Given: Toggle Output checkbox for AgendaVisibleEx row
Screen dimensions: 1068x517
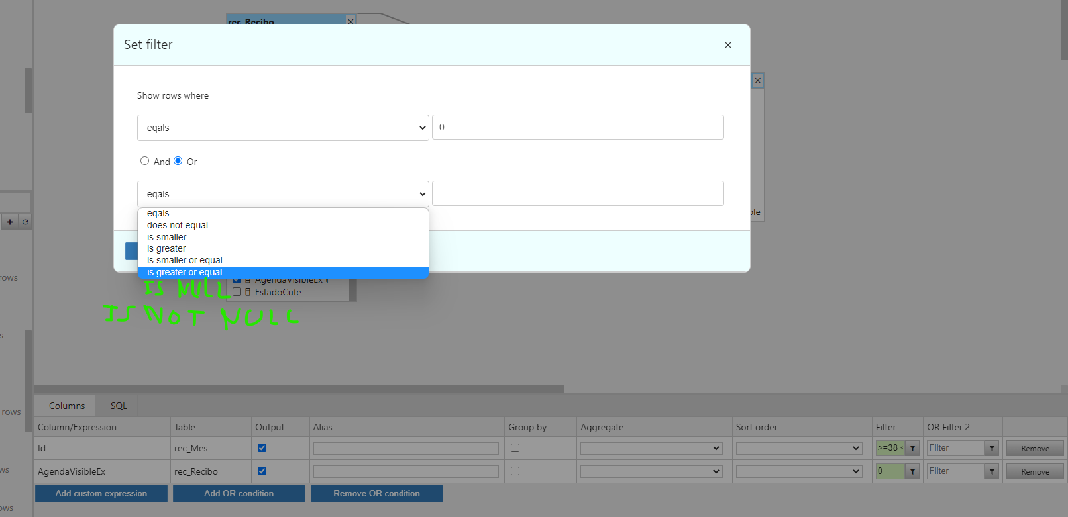Looking at the screenshot, I should point(262,471).
